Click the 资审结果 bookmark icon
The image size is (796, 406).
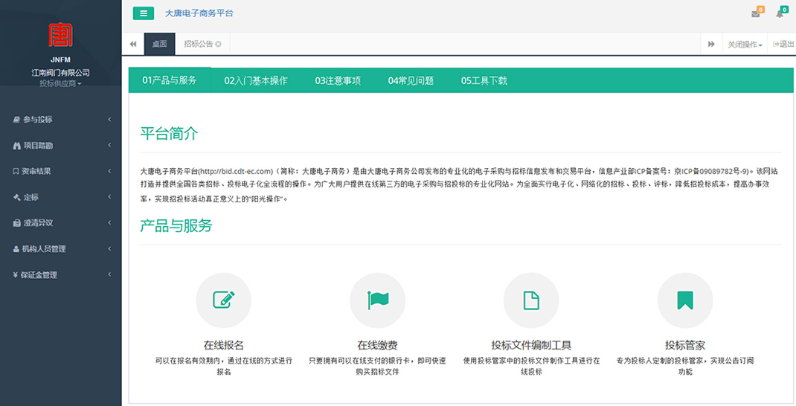tap(16, 172)
